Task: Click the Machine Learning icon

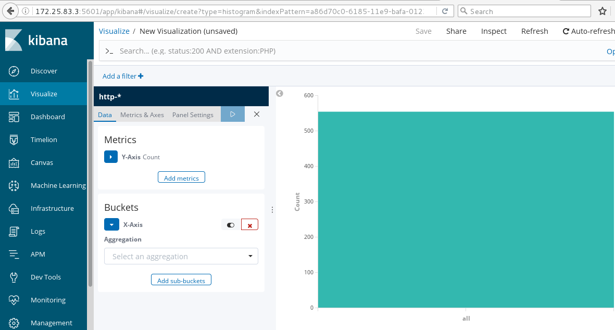Action: (x=14, y=185)
